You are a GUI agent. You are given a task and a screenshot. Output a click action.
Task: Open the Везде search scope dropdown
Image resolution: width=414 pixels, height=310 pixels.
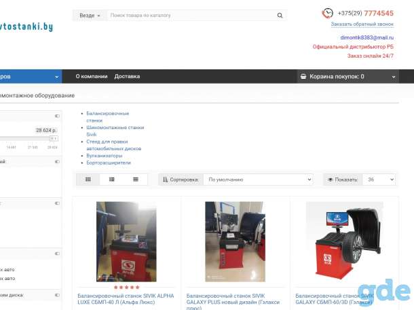pos(90,16)
